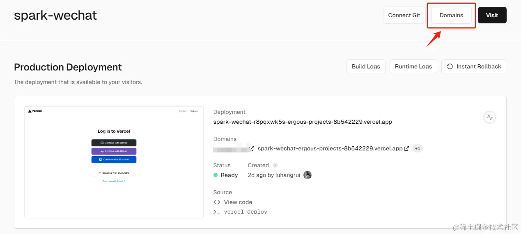Trigger Instant Rollback
The width and height of the screenshot is (521, 234).
474,66
